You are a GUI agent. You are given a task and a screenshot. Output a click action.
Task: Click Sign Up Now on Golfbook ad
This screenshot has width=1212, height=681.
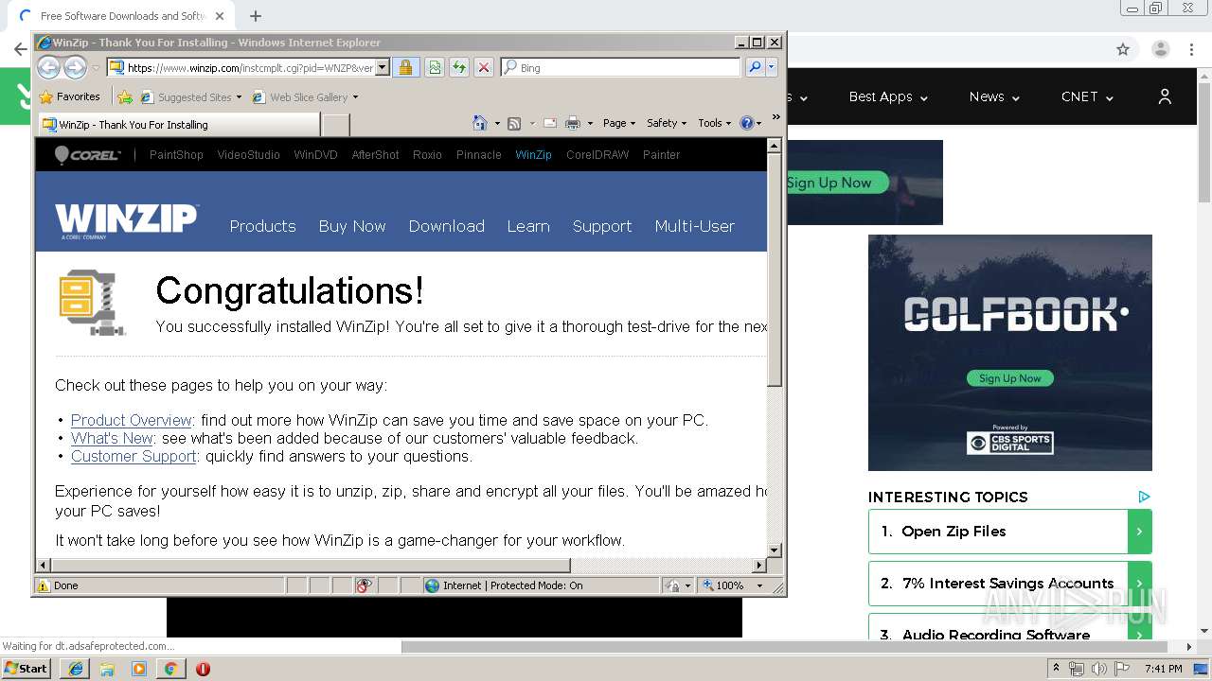(x=1009, y=378)
